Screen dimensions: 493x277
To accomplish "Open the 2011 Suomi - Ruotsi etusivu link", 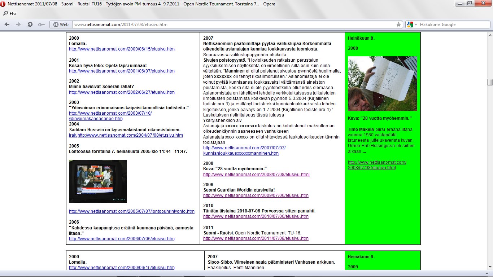I will click(256, 238).
